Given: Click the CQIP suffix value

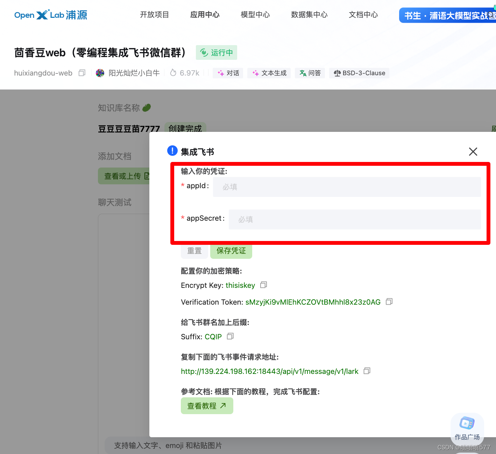Looking at the screenshot, I should (213, 337).
